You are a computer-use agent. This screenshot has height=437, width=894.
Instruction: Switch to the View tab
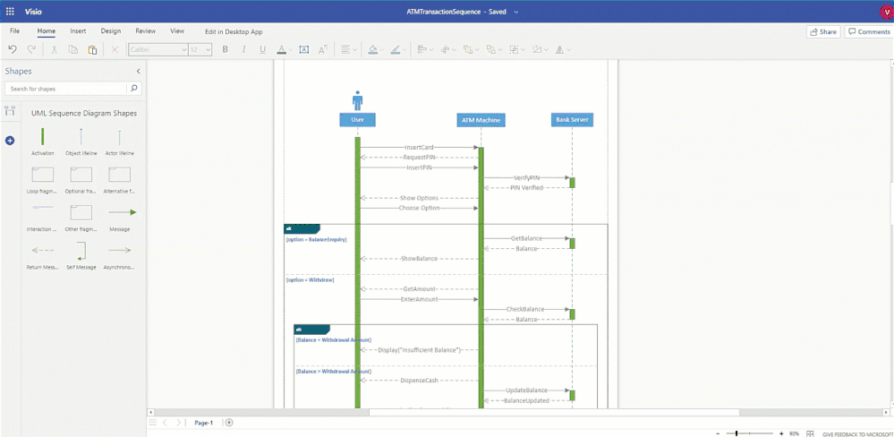[177, 31]
